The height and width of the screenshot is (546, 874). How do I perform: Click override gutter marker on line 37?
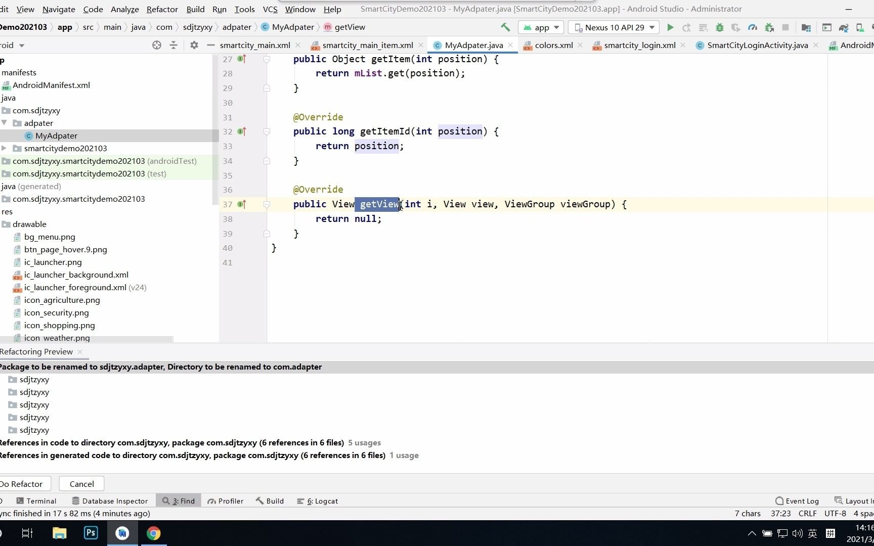[x=242, y=204]
